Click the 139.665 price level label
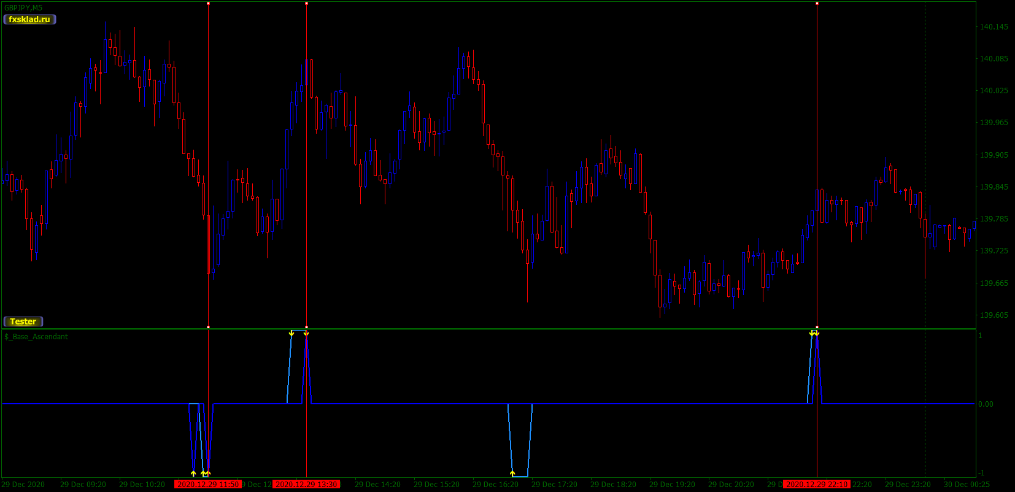This screenshot has height=492, width=1015. [x=994, y=283]
